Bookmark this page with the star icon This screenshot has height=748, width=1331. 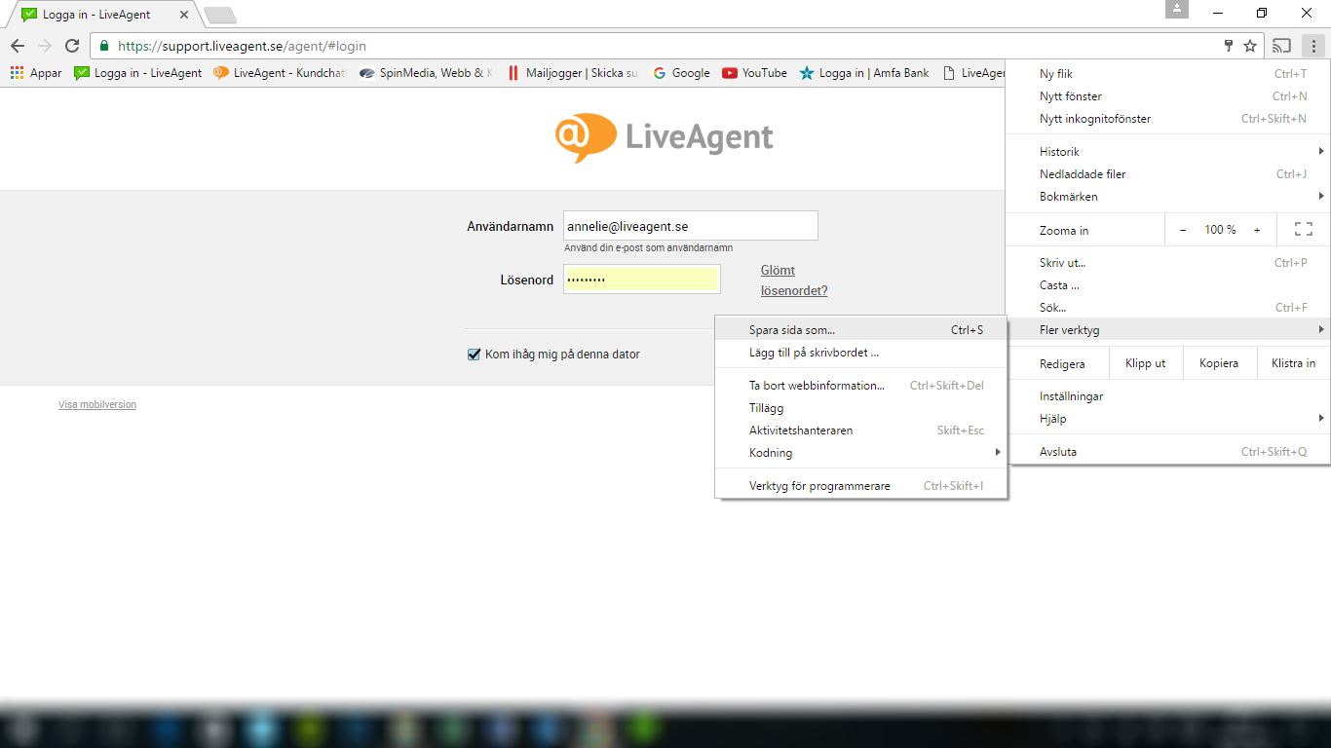tap(1250, 46)
